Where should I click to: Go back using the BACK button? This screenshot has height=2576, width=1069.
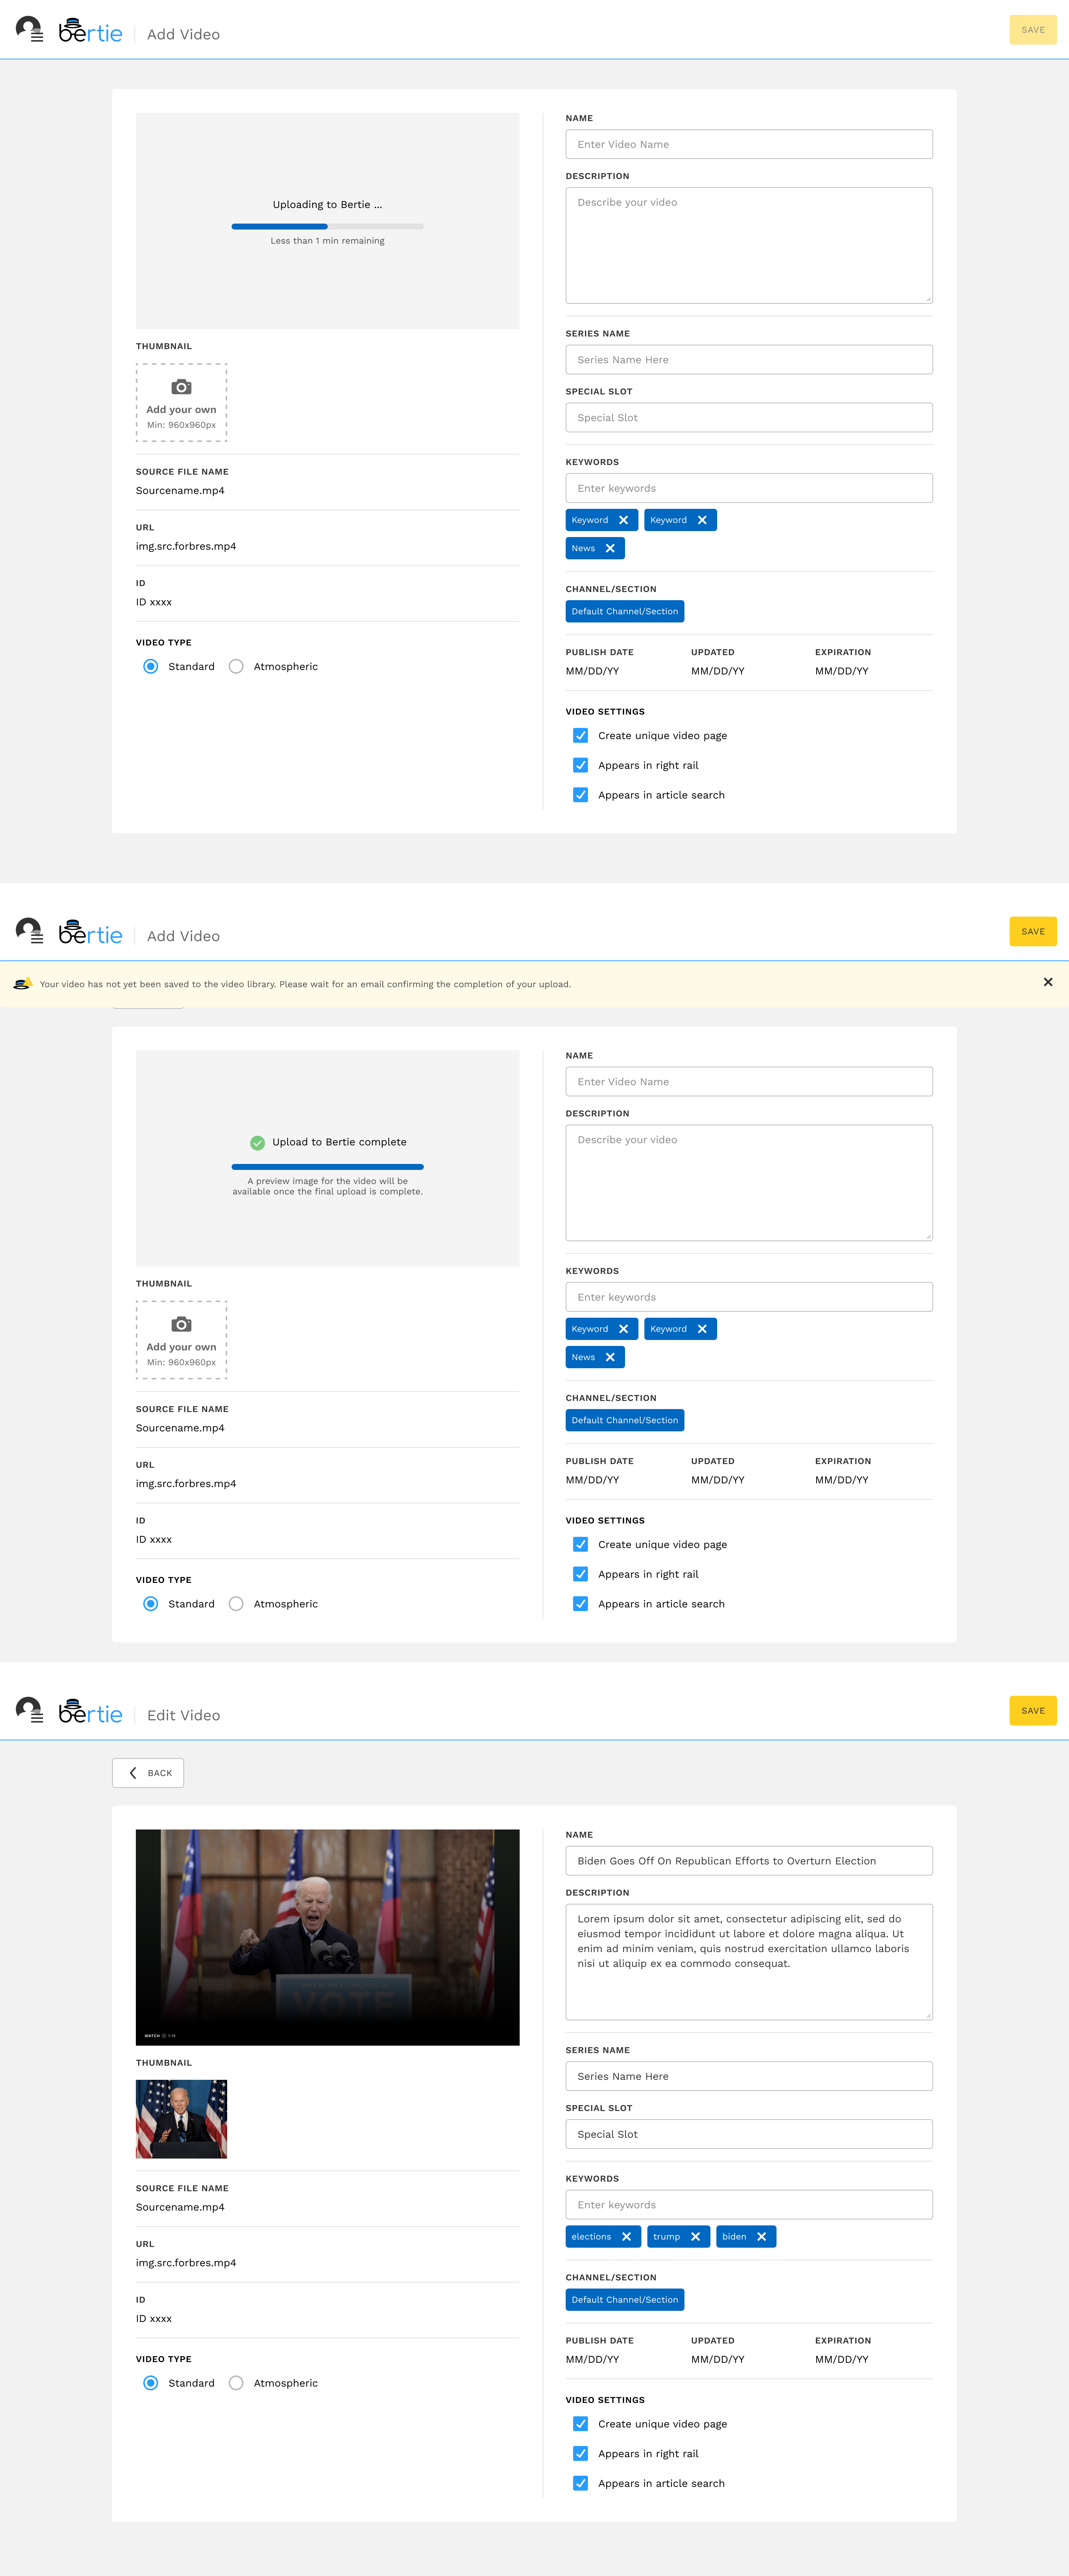tap(148, 1773)
